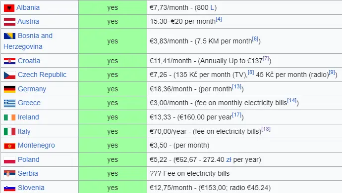This screenshot has height=193, width=342.
Task: Click the Austria flag icon
Action: tap(9, 22)
